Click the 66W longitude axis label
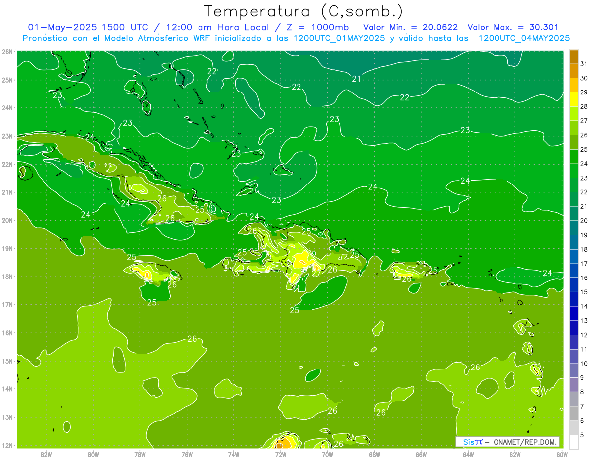Screen dimensions: 597x461 coord(421,454)
